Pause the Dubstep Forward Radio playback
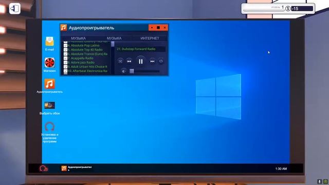The width and height of the screenshot is (329, 185). [x=140, y=61]
